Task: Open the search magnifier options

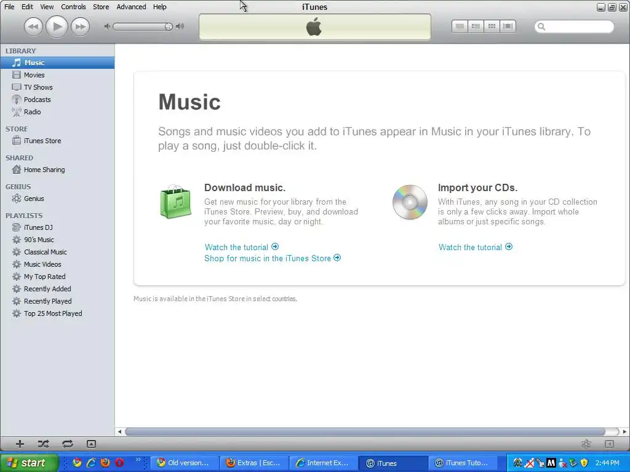Action: 541,26
